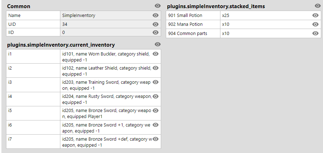This screenshot has height=153, width=323.
Task: Click eye icon for 901 Small Potion
Action: point(316,16)
